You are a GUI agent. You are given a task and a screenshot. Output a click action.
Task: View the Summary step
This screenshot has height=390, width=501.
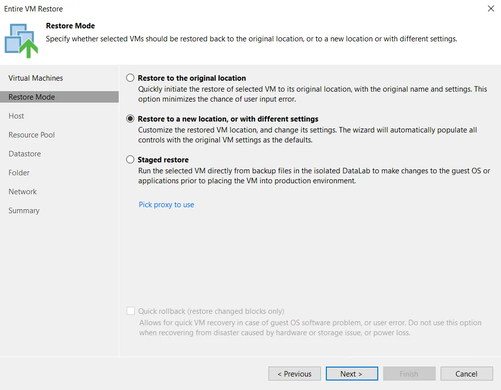[24, 211]
